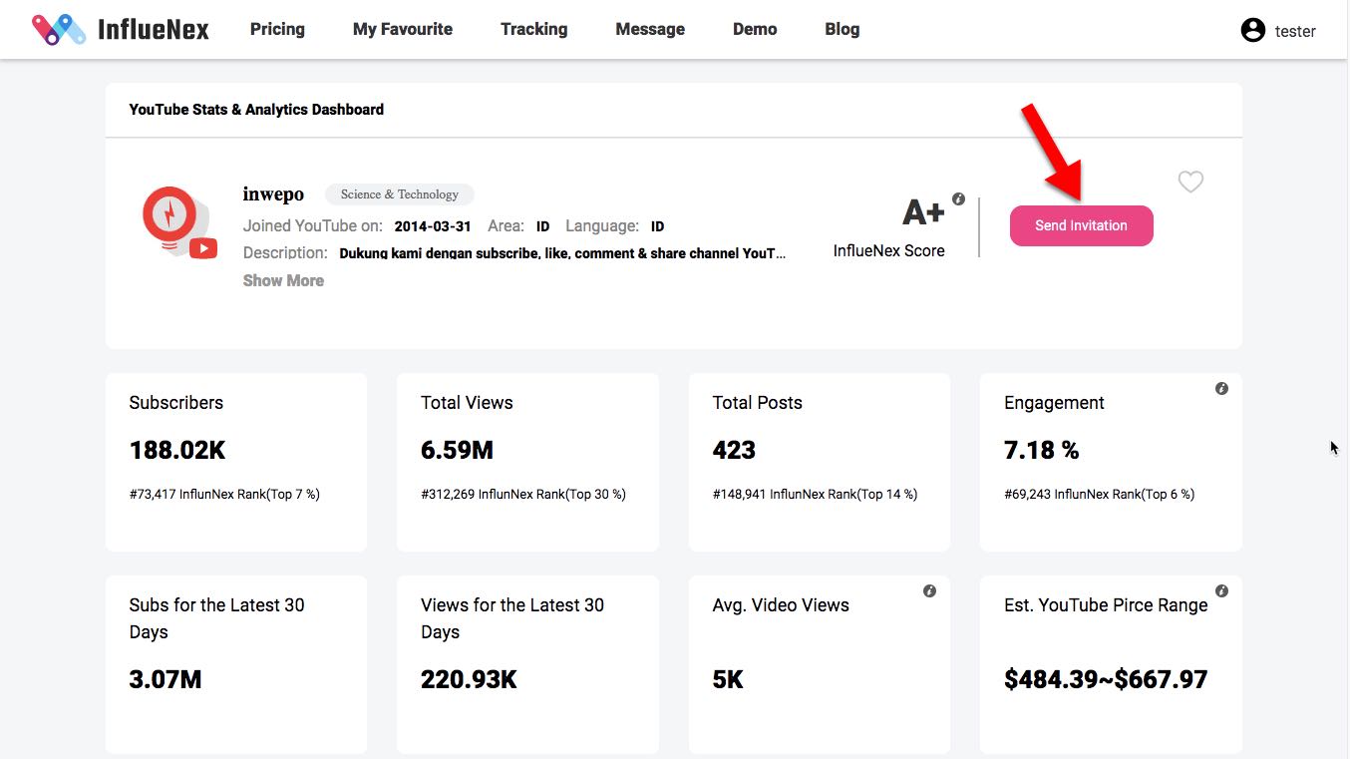Screen dimensions: 1350x759
Task: Open the Message page
Action: [650, 29]
